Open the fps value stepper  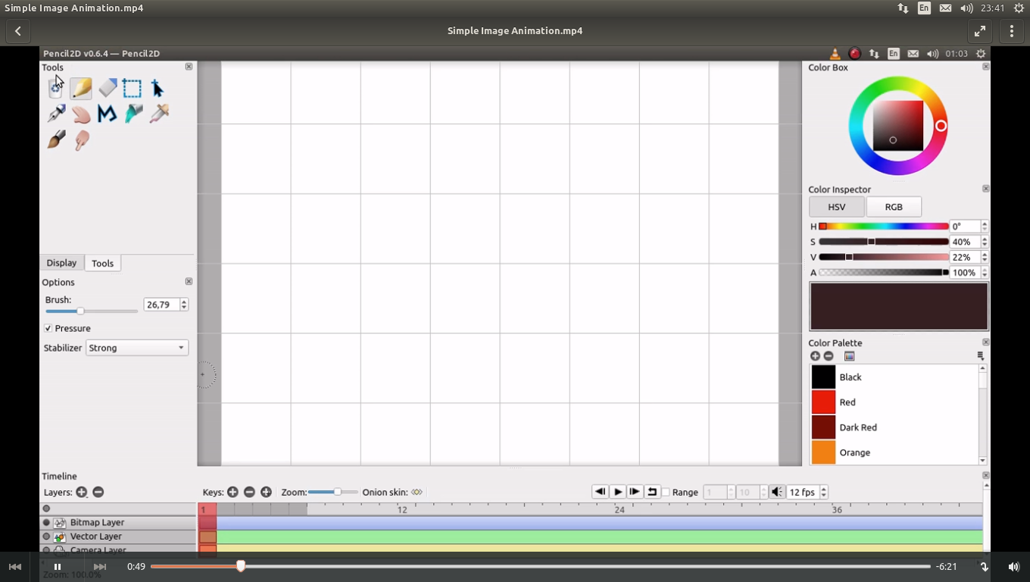pos(823,492)
